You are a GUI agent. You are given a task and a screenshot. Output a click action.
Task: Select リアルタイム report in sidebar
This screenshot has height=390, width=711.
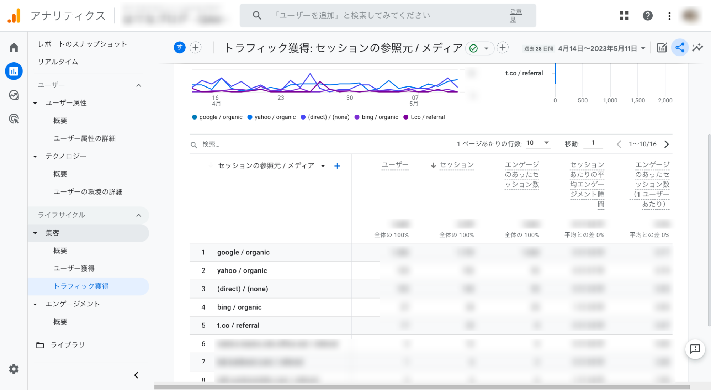pyautogui.click(x=58, y=62)
